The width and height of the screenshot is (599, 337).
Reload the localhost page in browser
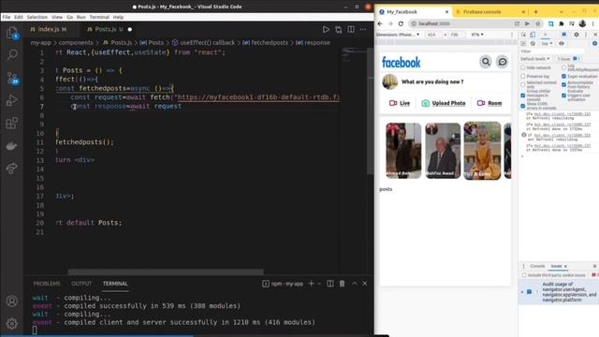coord(401,23)
